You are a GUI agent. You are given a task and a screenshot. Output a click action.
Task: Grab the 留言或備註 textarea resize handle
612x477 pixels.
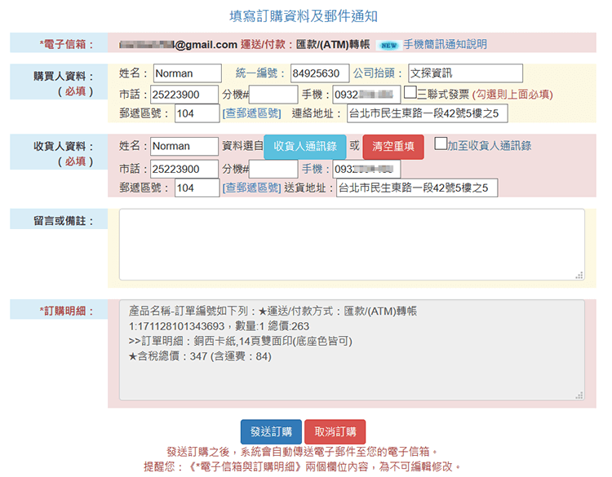(579, 276)
